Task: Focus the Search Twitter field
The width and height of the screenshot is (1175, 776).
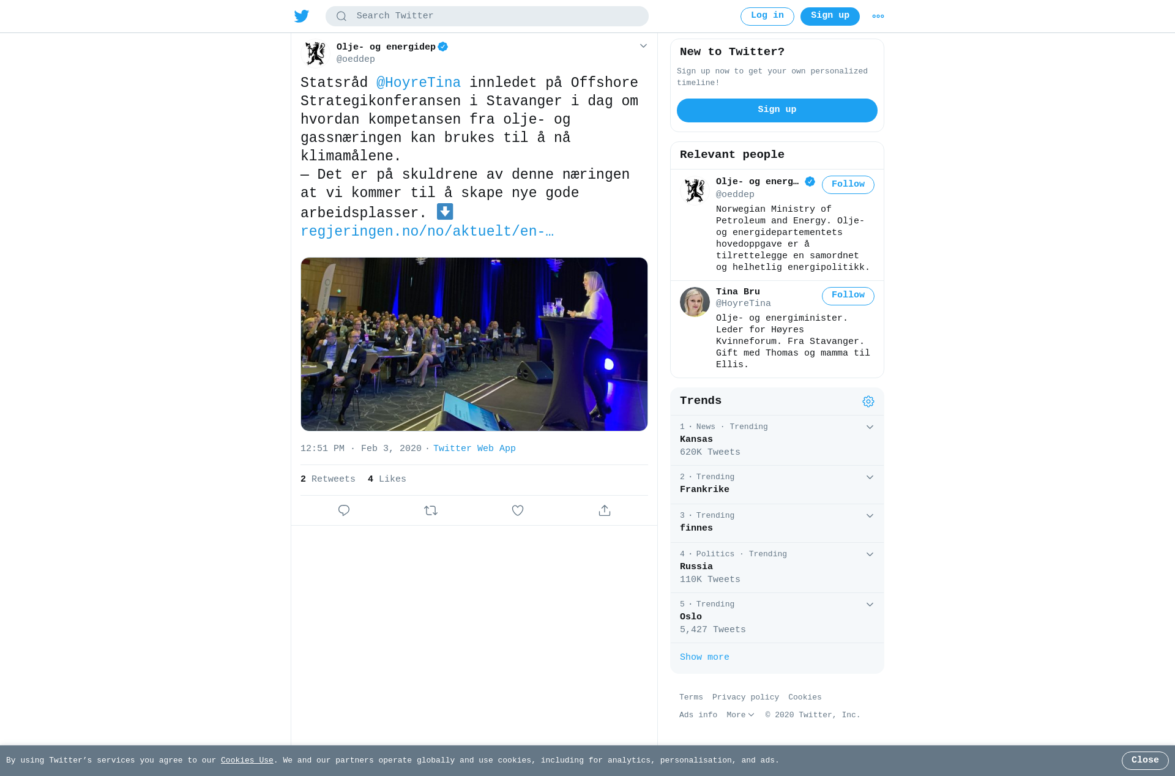Action: pos(487,16)
